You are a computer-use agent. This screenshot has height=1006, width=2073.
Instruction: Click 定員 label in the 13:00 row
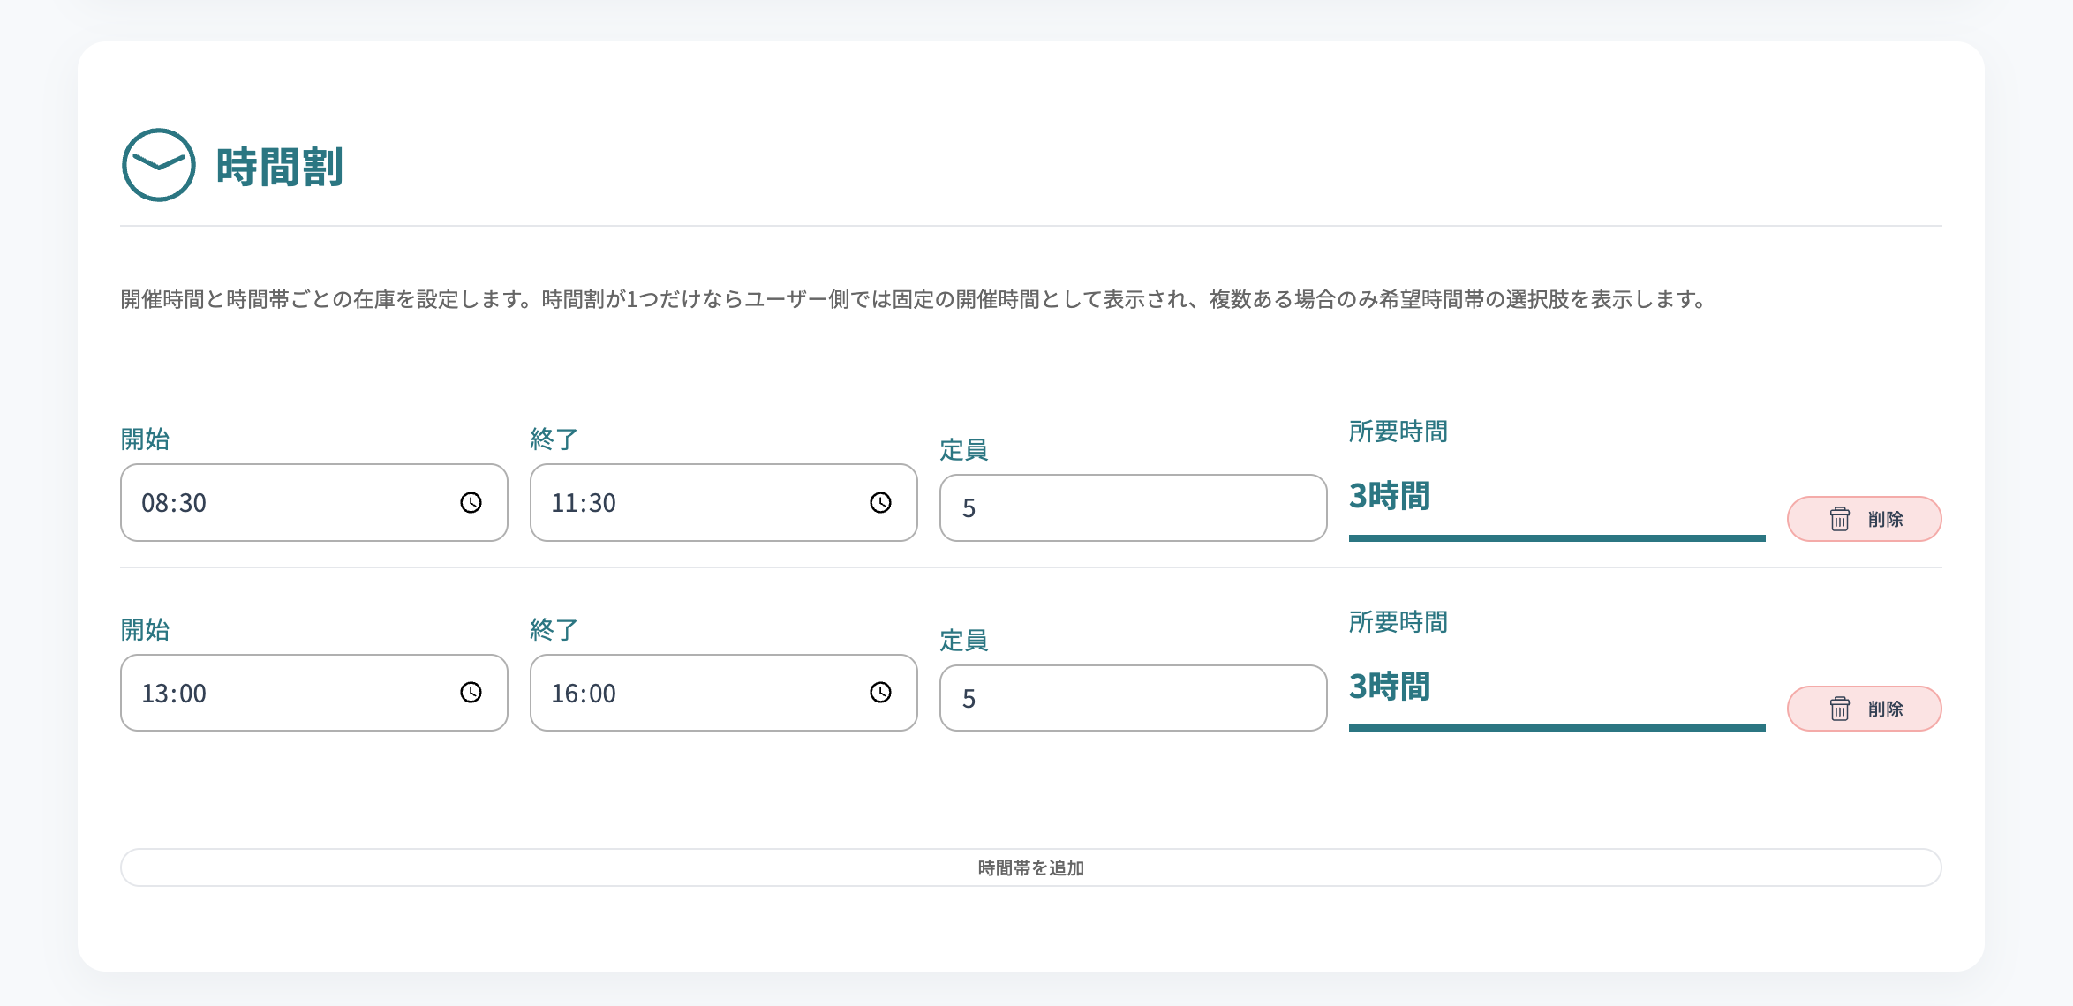pyautogui.click(x=964, y=641)
